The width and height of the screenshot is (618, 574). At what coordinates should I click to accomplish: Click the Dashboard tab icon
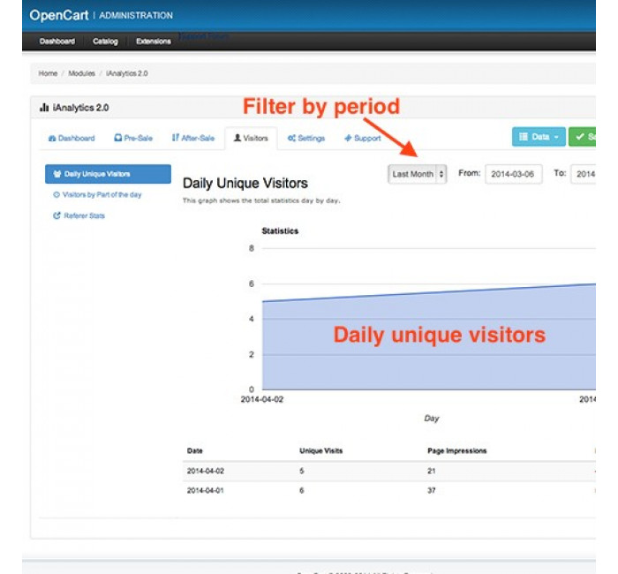pyautogui.click(x=52, y=139)
